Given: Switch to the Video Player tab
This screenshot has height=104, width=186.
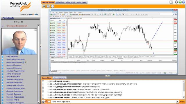Looking at the screenshot, I should [x=81, y=2].
